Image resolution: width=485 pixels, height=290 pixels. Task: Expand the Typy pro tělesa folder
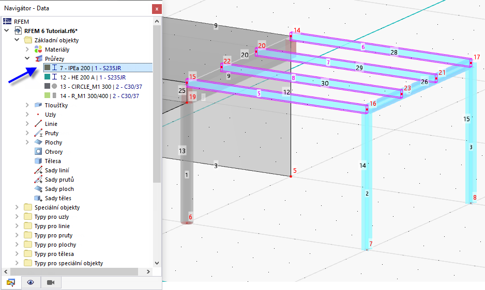[17, 253]
